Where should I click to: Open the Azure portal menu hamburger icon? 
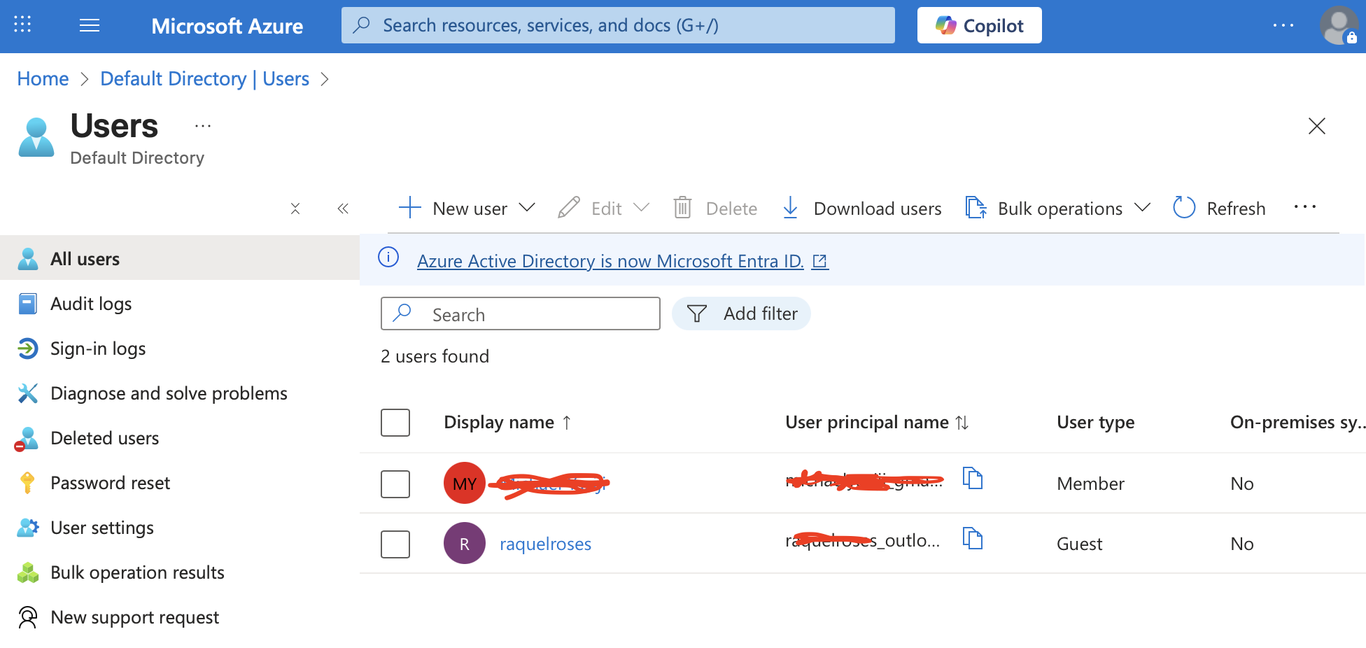pyautogui.click(x=90, y=25)
